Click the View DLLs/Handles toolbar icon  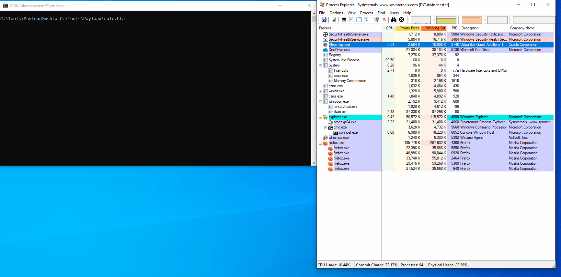click(x=366, y=20)
